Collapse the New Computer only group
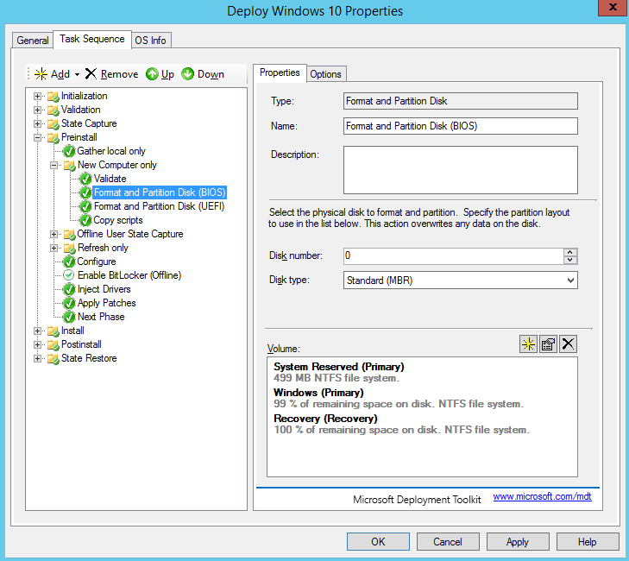 pos(53,166)
